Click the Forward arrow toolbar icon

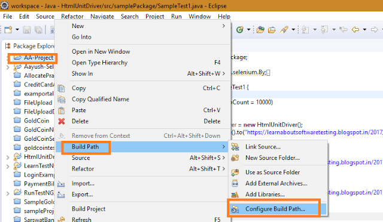374,30
